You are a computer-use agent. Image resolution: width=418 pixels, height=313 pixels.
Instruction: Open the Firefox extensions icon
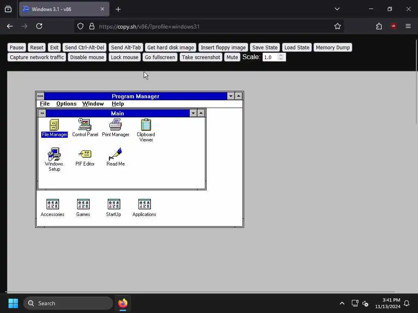[x=379, y=26]
